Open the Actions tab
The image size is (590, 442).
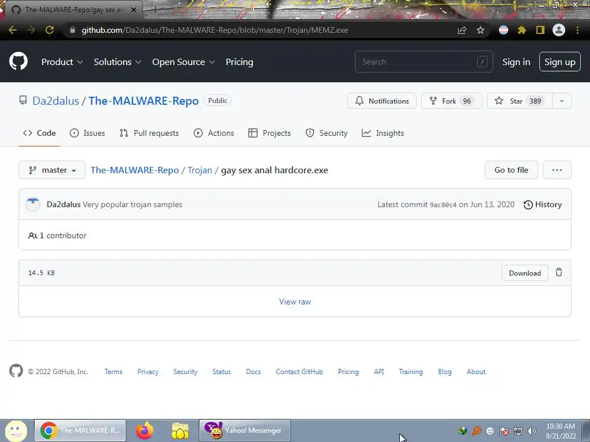pos(214,133)
